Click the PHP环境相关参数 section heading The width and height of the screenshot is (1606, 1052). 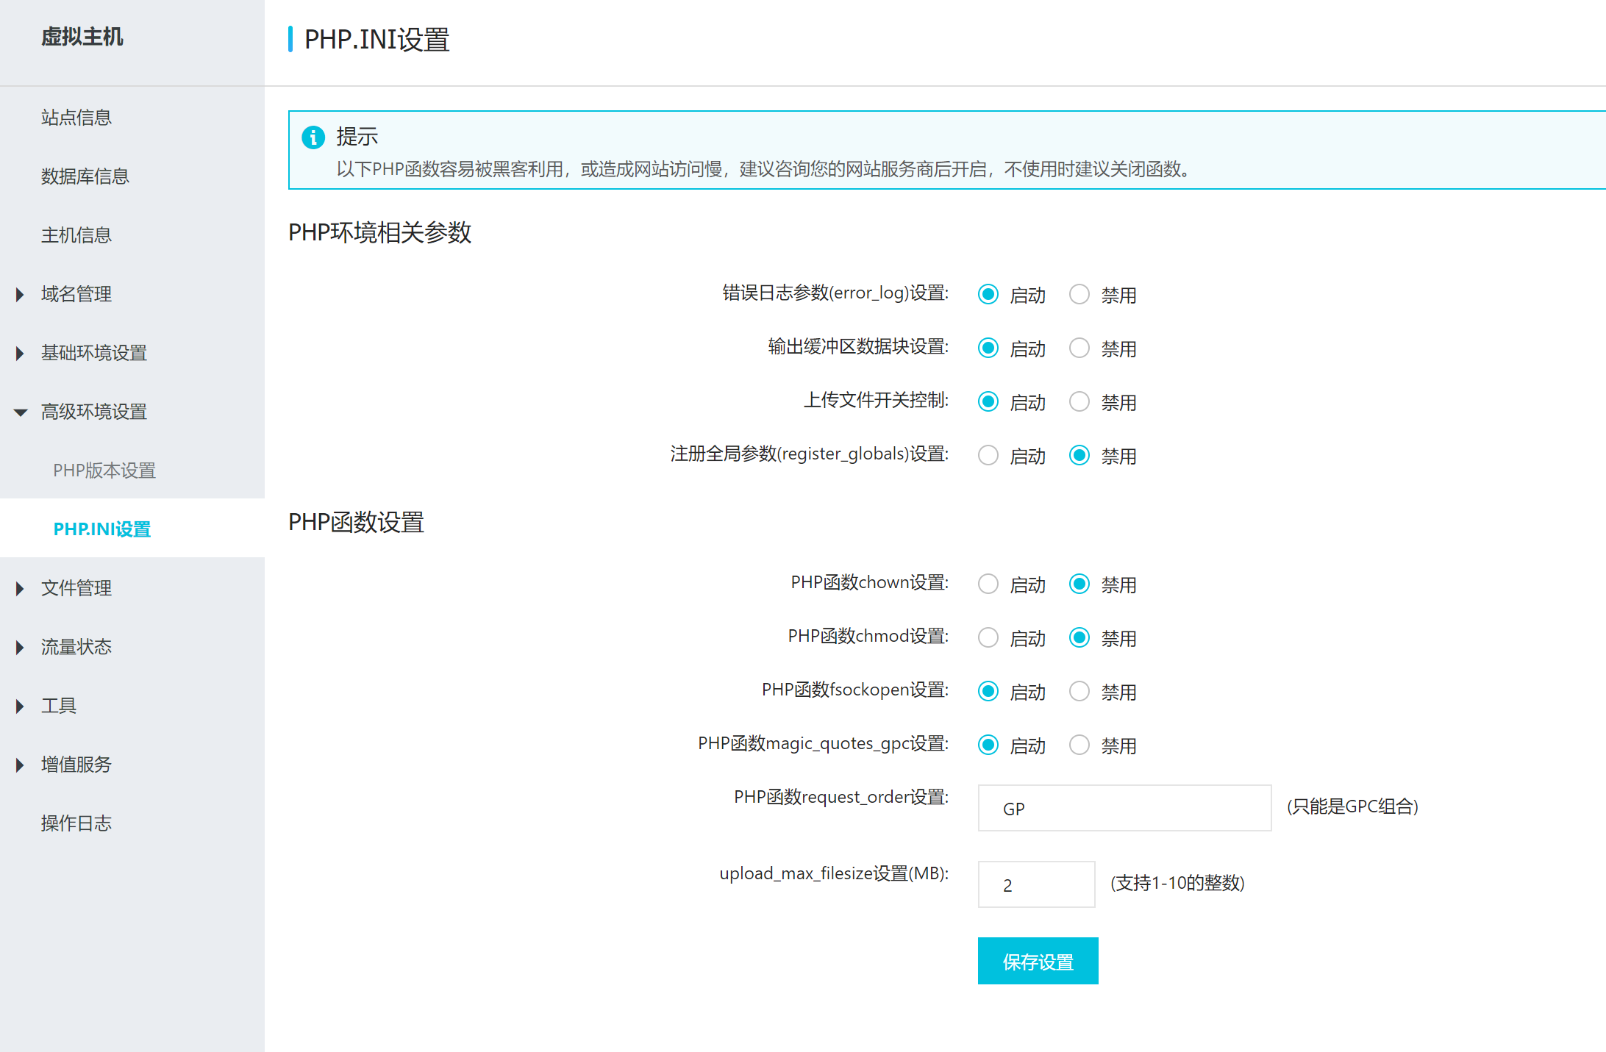point(379,233)
